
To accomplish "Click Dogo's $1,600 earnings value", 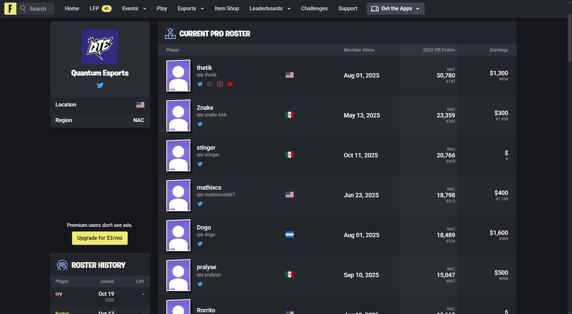I will pyautogui.click(x=499, y=233).
